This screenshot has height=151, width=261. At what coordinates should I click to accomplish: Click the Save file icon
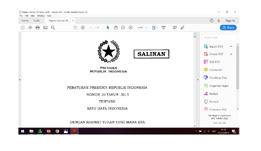coord(23,28)
